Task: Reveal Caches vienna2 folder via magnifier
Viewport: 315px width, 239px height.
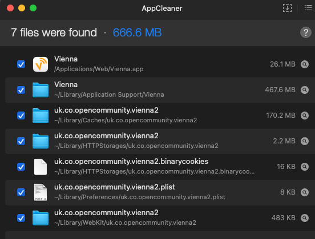Action: click(305, 116)
